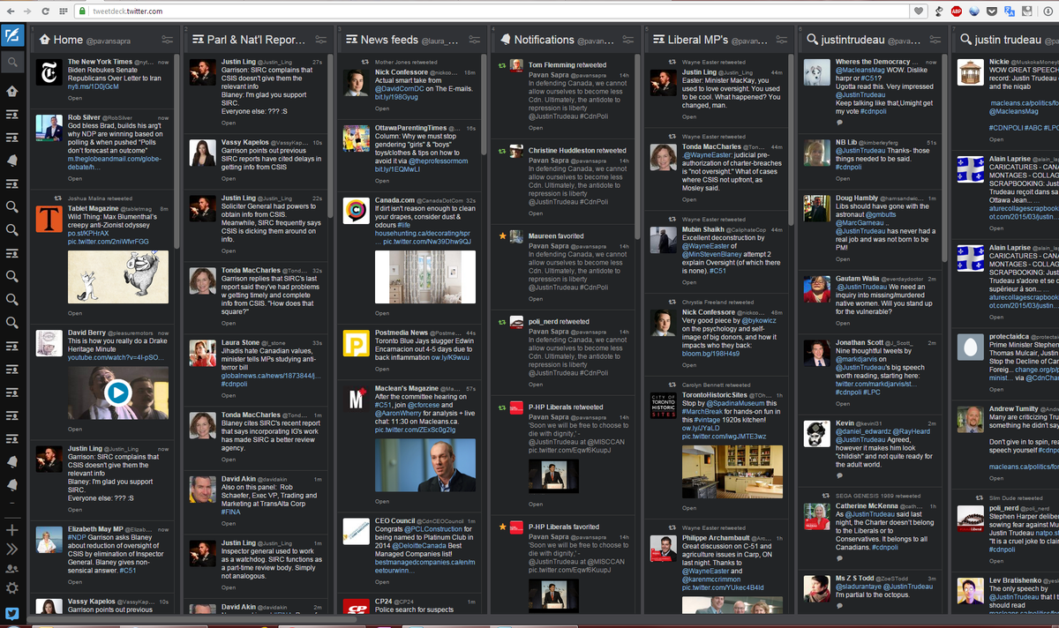Click the Home column header title
Viewport: 1059px width, 628px height.
pos(68,40)
